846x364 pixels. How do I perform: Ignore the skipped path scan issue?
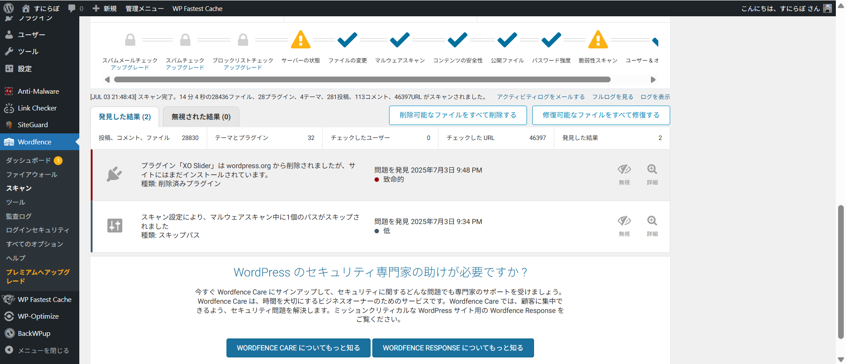pyautogui.click(x=624, y=226)
